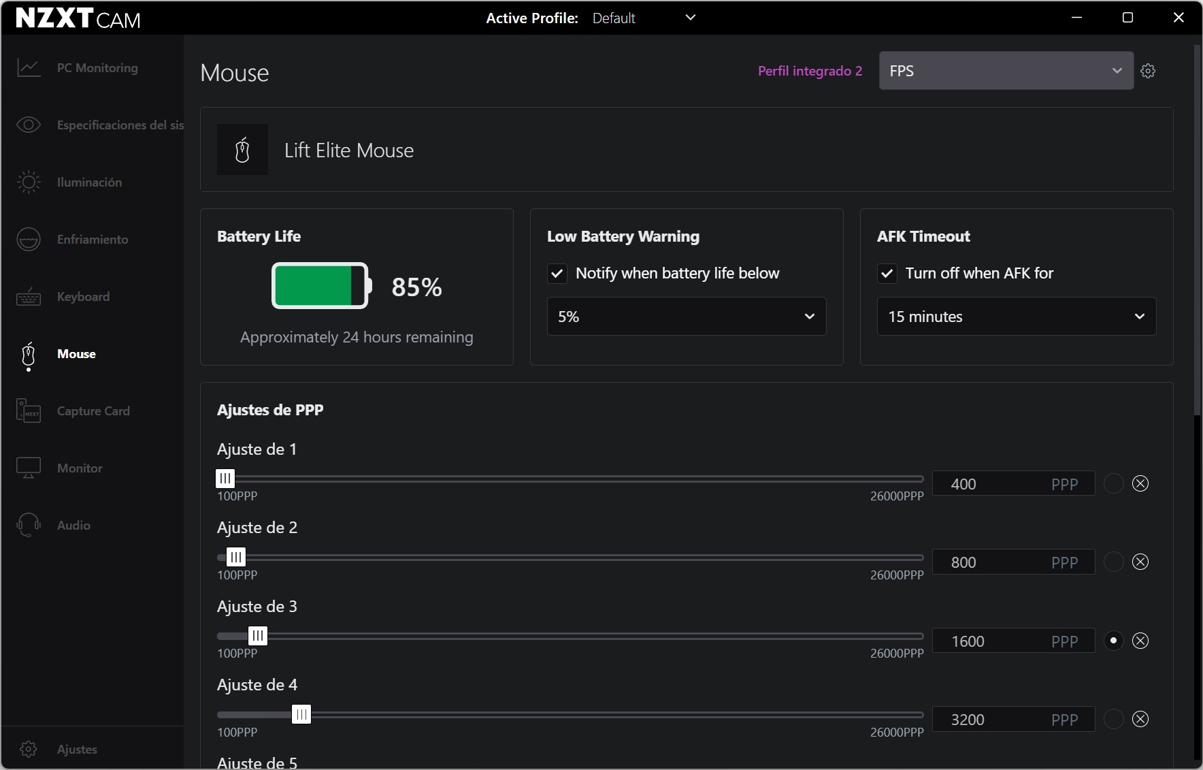Click the 1600 PPP value input field
The width and height of the screenshot is (1203, 770).
tap(993, 641)
